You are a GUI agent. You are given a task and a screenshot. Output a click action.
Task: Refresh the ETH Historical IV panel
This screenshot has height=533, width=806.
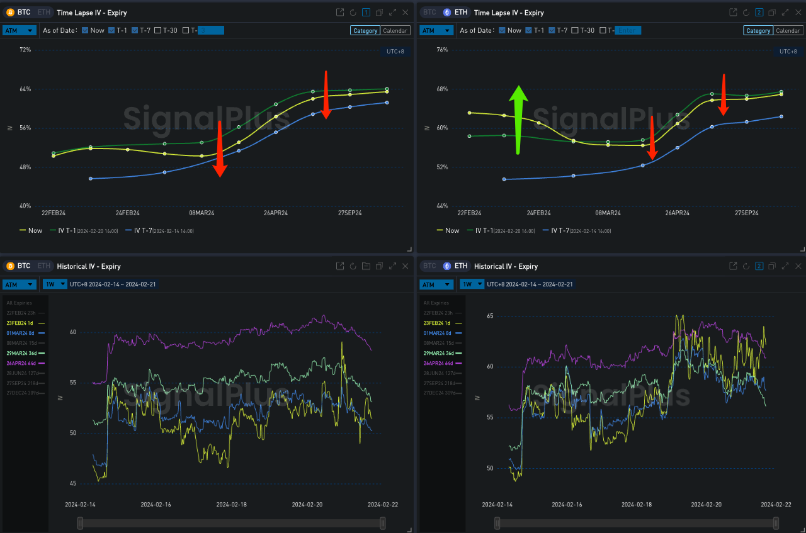pyautogui.click(x=746, y=266)
